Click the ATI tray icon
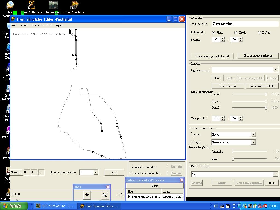Screen dimensions: 280x210 coord(265,206)
